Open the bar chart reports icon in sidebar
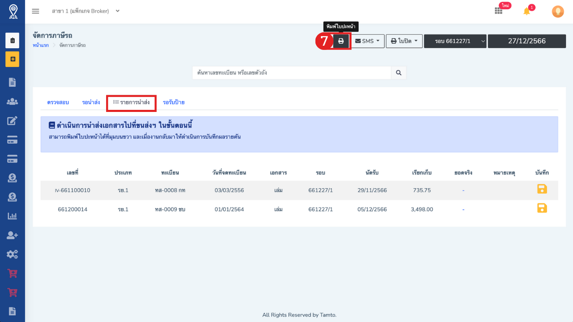The height and width of the screenshot is (322, 573). [x=13, y=216]
